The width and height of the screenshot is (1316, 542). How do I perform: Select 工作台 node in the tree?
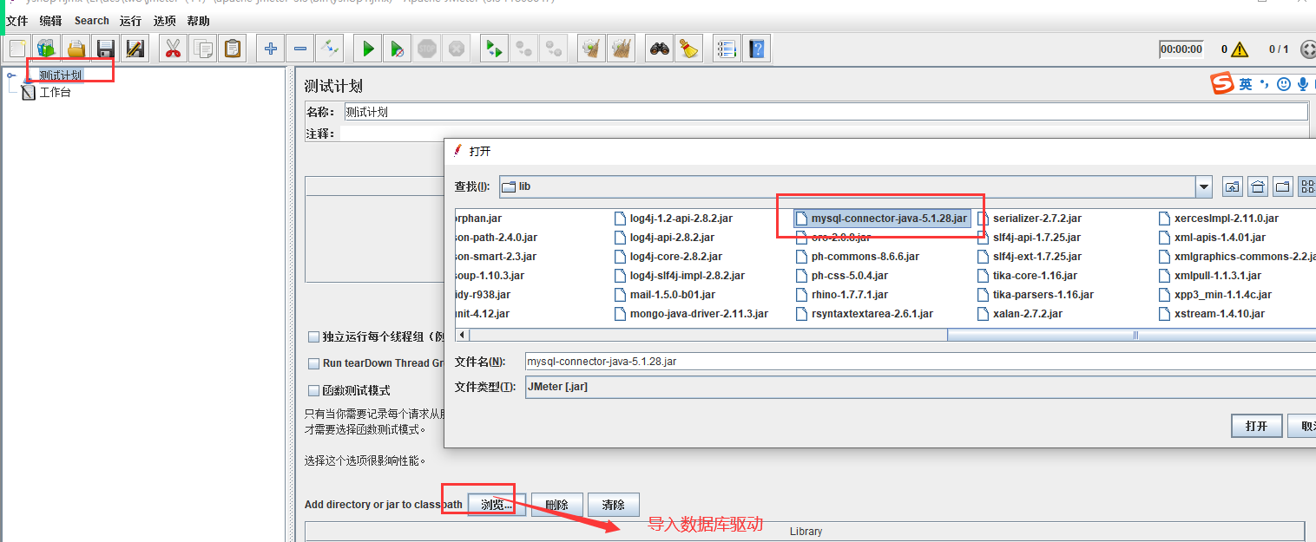point(55,92)
